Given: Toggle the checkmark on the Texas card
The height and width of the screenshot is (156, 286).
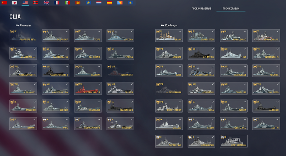Looking at the screenshot, I should point(99,31).
